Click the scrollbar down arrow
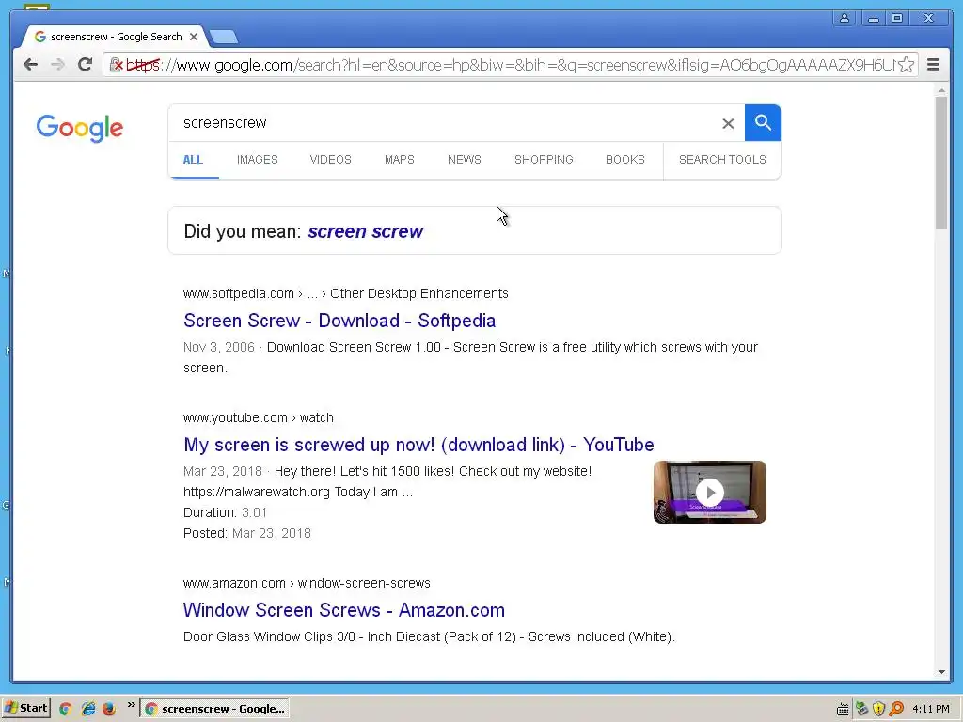963x722 pixels. [x=941, y=672]
